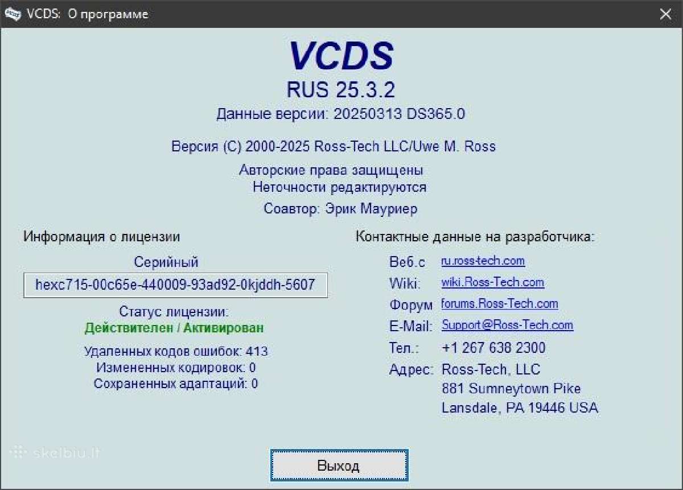Click the Веб.с label
683x490 pixels.
(407, 262)
